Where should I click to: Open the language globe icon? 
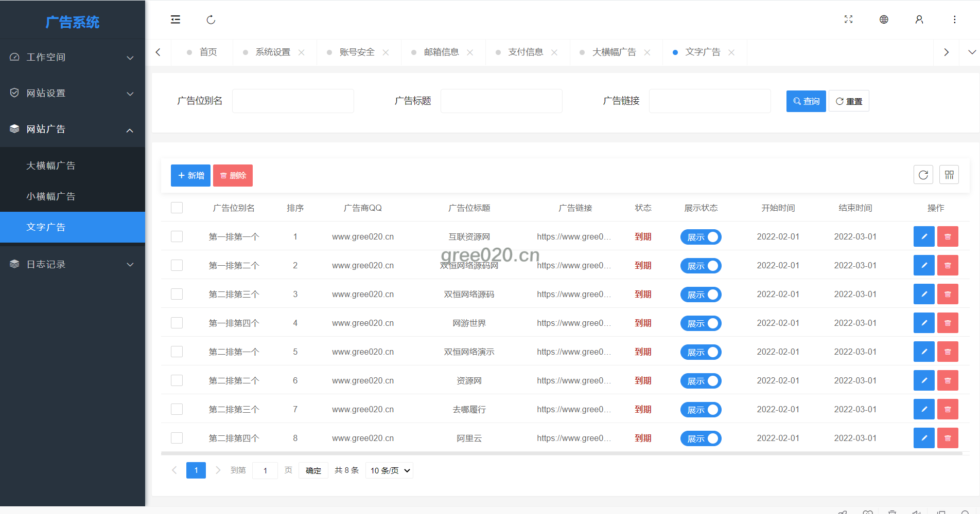pyautogui.click(x=884, y=20)
